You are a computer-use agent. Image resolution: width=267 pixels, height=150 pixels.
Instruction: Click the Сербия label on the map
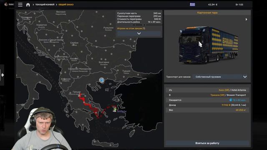pyautogui.click(x=74, y=43)
